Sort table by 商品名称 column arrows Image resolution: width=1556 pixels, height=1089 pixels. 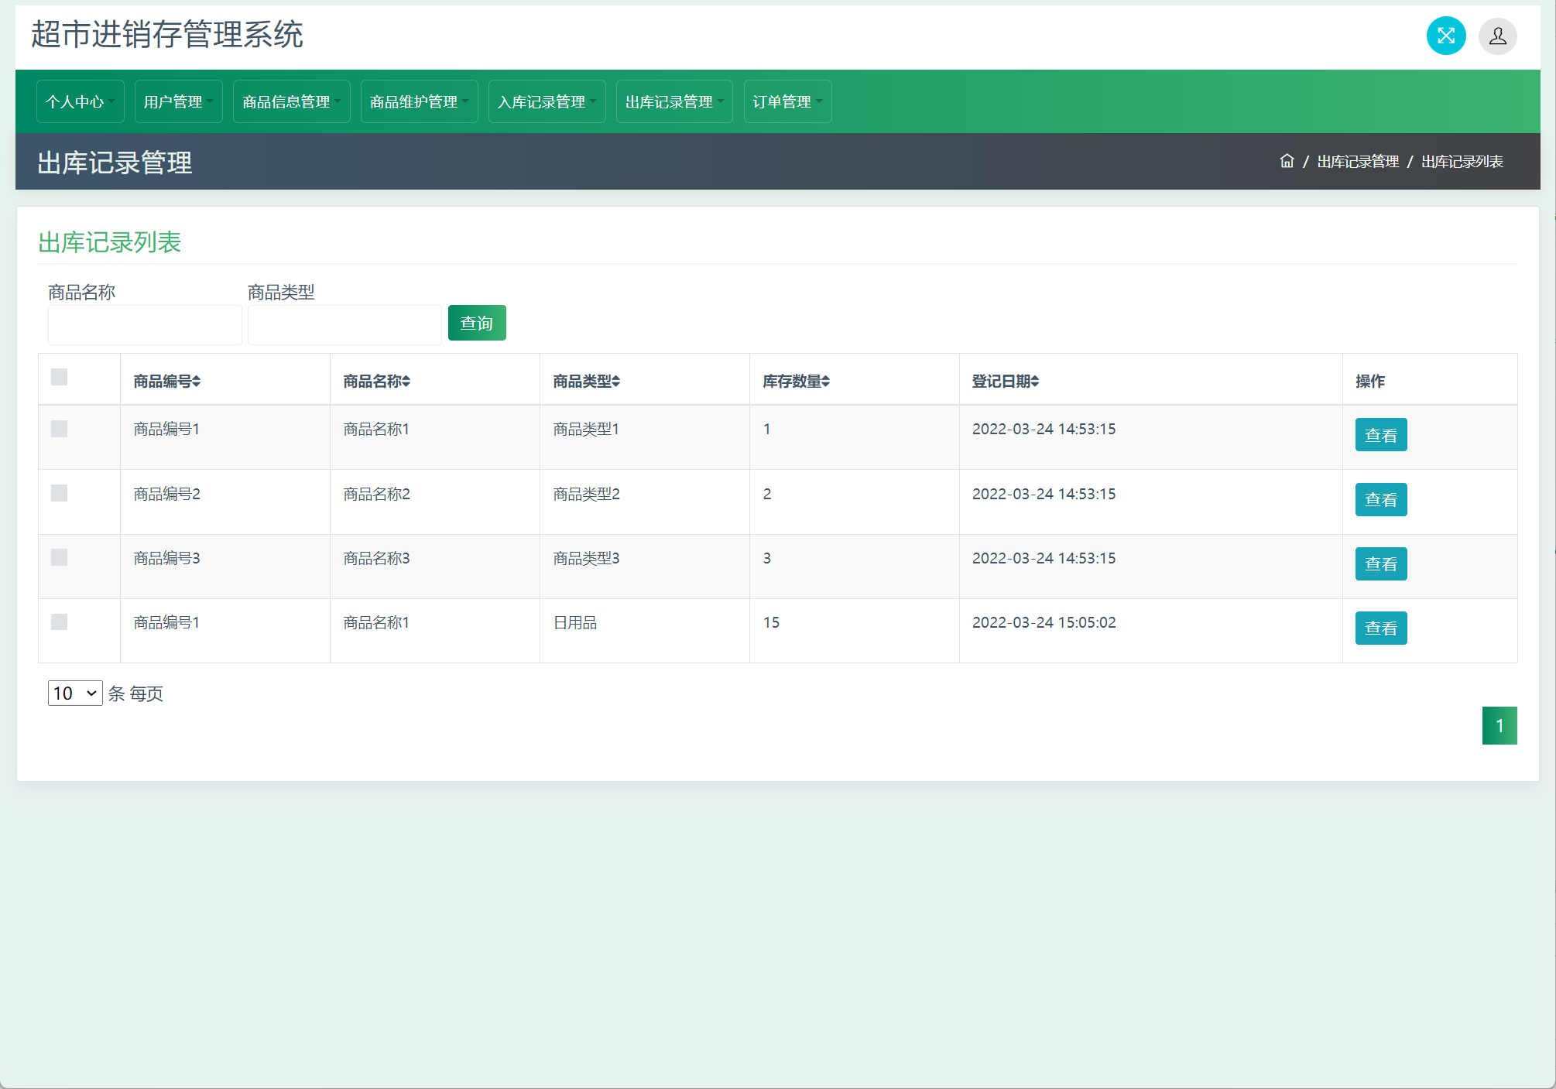pyautogui.click(x=406, y=381)
